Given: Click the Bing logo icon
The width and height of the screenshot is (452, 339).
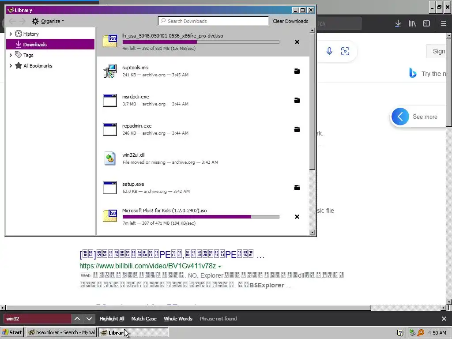Looking at the screenshot, I should (x=413, y=73).
